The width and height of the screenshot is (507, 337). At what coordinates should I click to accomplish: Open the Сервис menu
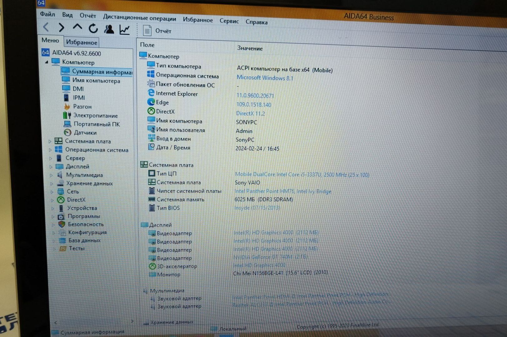(229, 21)
